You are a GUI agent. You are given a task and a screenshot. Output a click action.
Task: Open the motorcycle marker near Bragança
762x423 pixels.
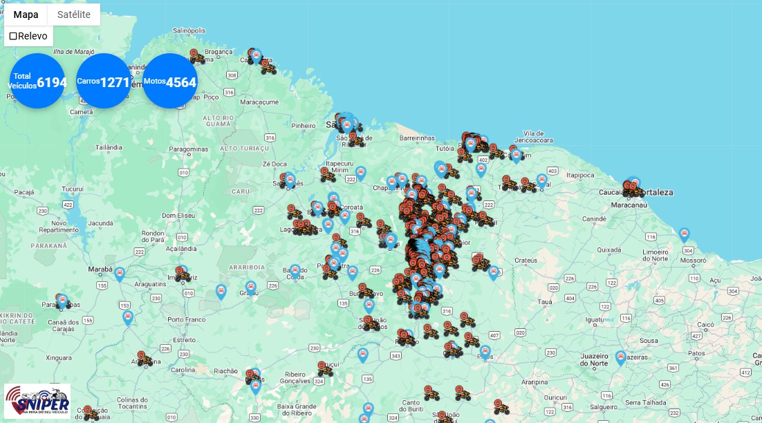196,57
